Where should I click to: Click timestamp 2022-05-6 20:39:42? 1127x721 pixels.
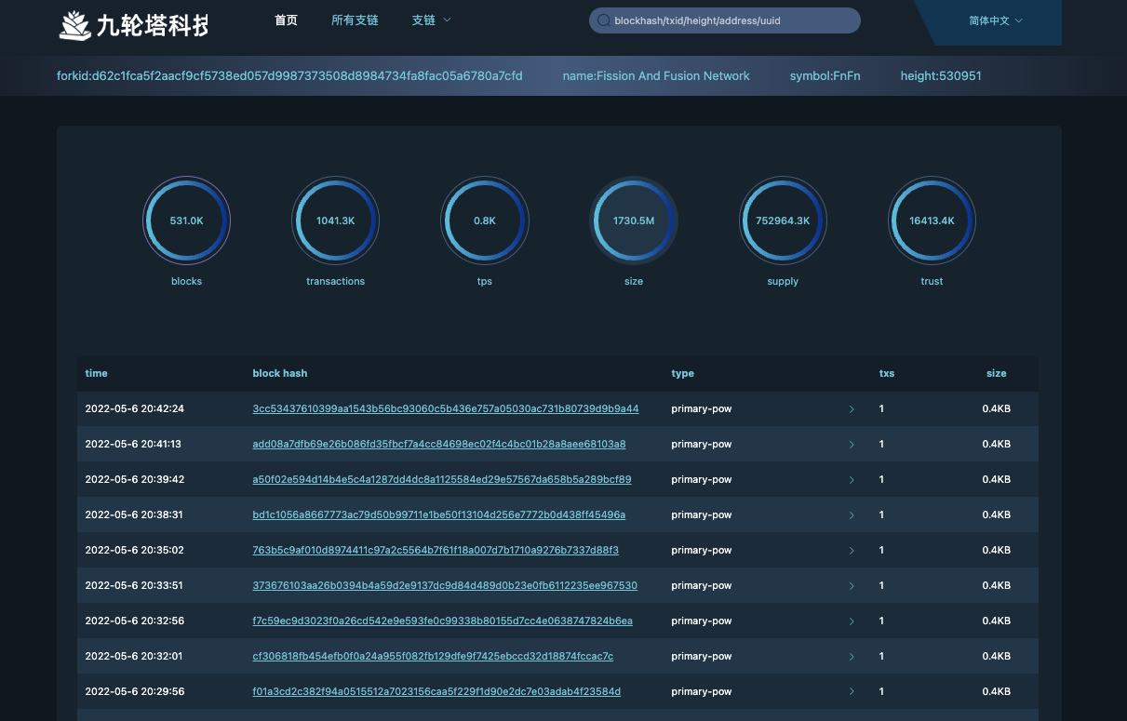pyautogui.click(x=134, y=480)
